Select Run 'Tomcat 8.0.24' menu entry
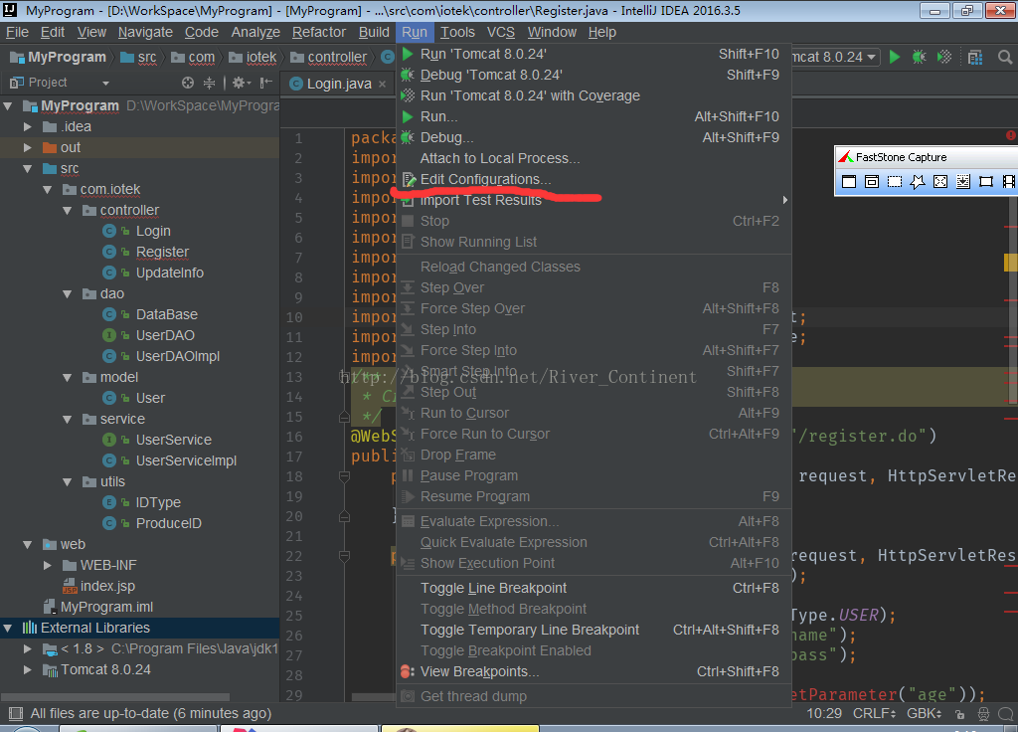 [x=594, y=54]
